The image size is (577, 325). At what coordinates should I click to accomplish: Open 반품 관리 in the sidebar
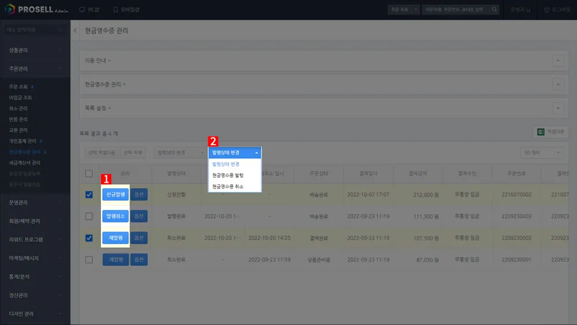tap(18, 119)
